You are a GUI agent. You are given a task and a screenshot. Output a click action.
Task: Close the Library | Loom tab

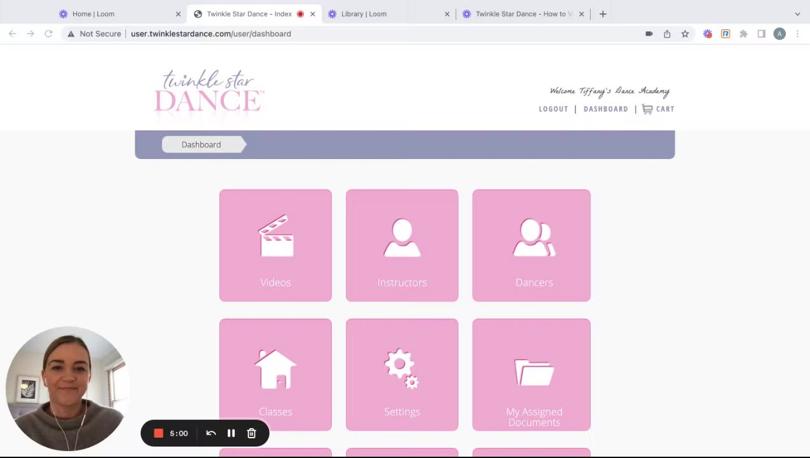[x=447, y=14]
